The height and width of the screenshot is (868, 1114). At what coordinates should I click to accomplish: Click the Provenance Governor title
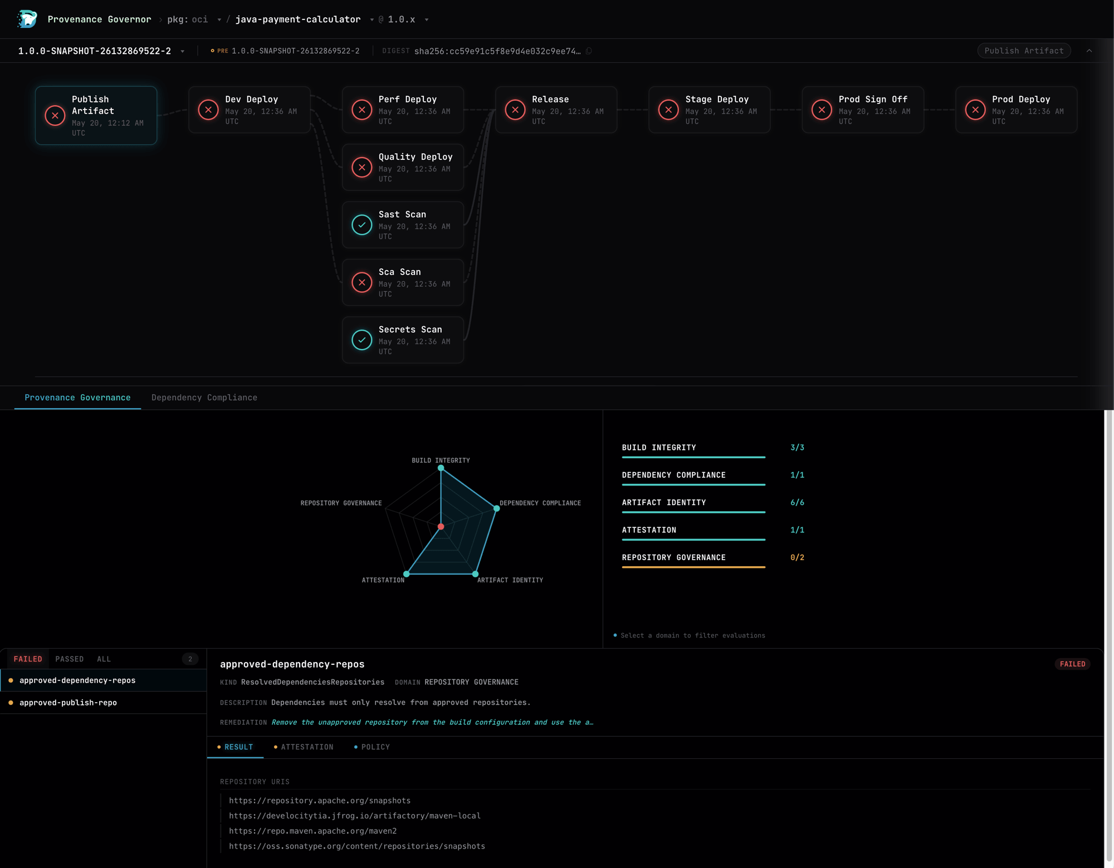99,19
